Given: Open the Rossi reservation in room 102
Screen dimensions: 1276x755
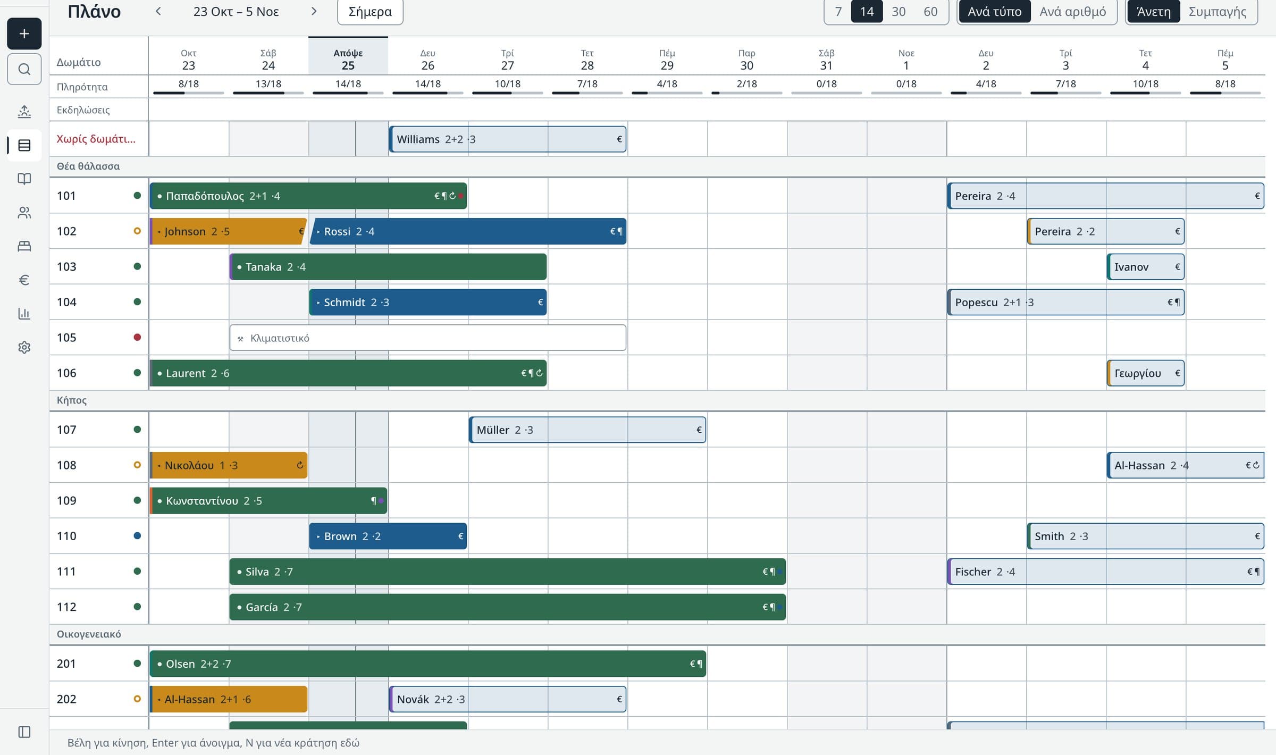Looking at the screenshot, I should click(468, 231).
